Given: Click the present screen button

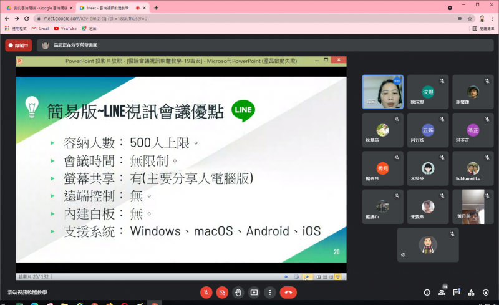Looking at the screenshot, I should pos(254,293).
